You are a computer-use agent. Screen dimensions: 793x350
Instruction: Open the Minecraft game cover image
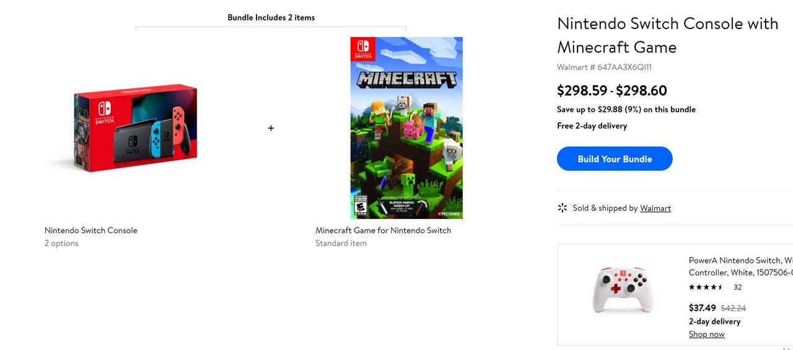(406, 128)
